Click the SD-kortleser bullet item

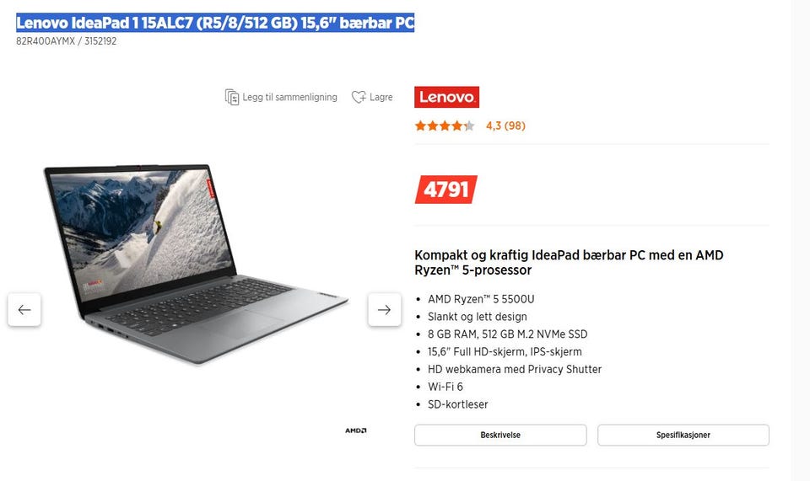457,404
